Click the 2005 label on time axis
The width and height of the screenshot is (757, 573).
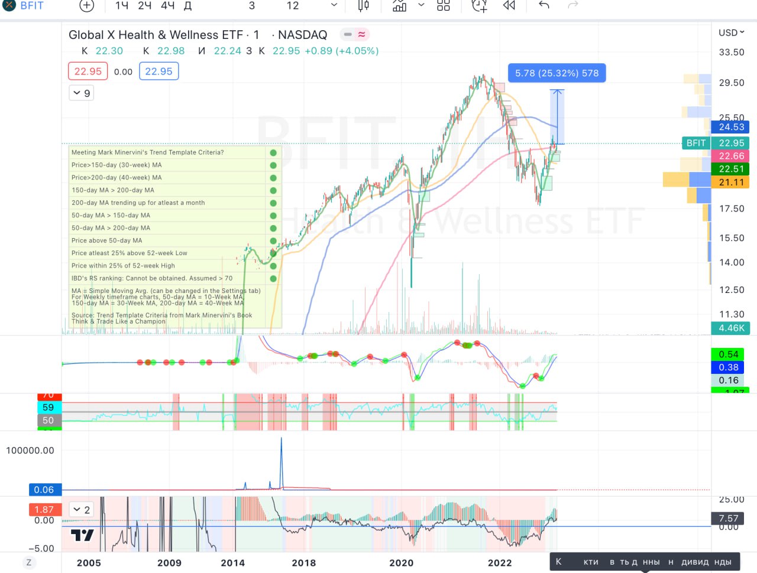tap(89, 563)
